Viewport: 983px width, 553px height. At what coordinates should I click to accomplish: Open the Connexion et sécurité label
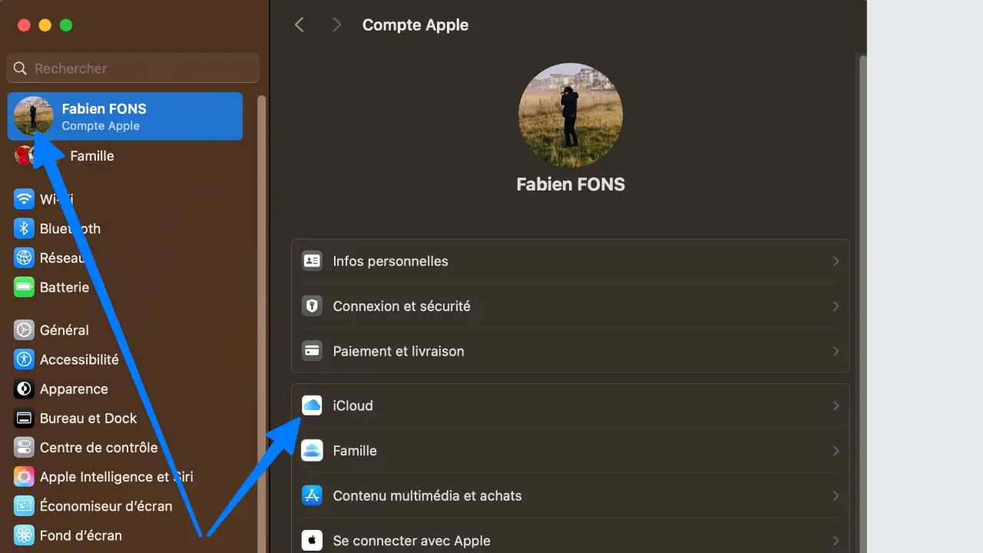click(x=402, y=306)
